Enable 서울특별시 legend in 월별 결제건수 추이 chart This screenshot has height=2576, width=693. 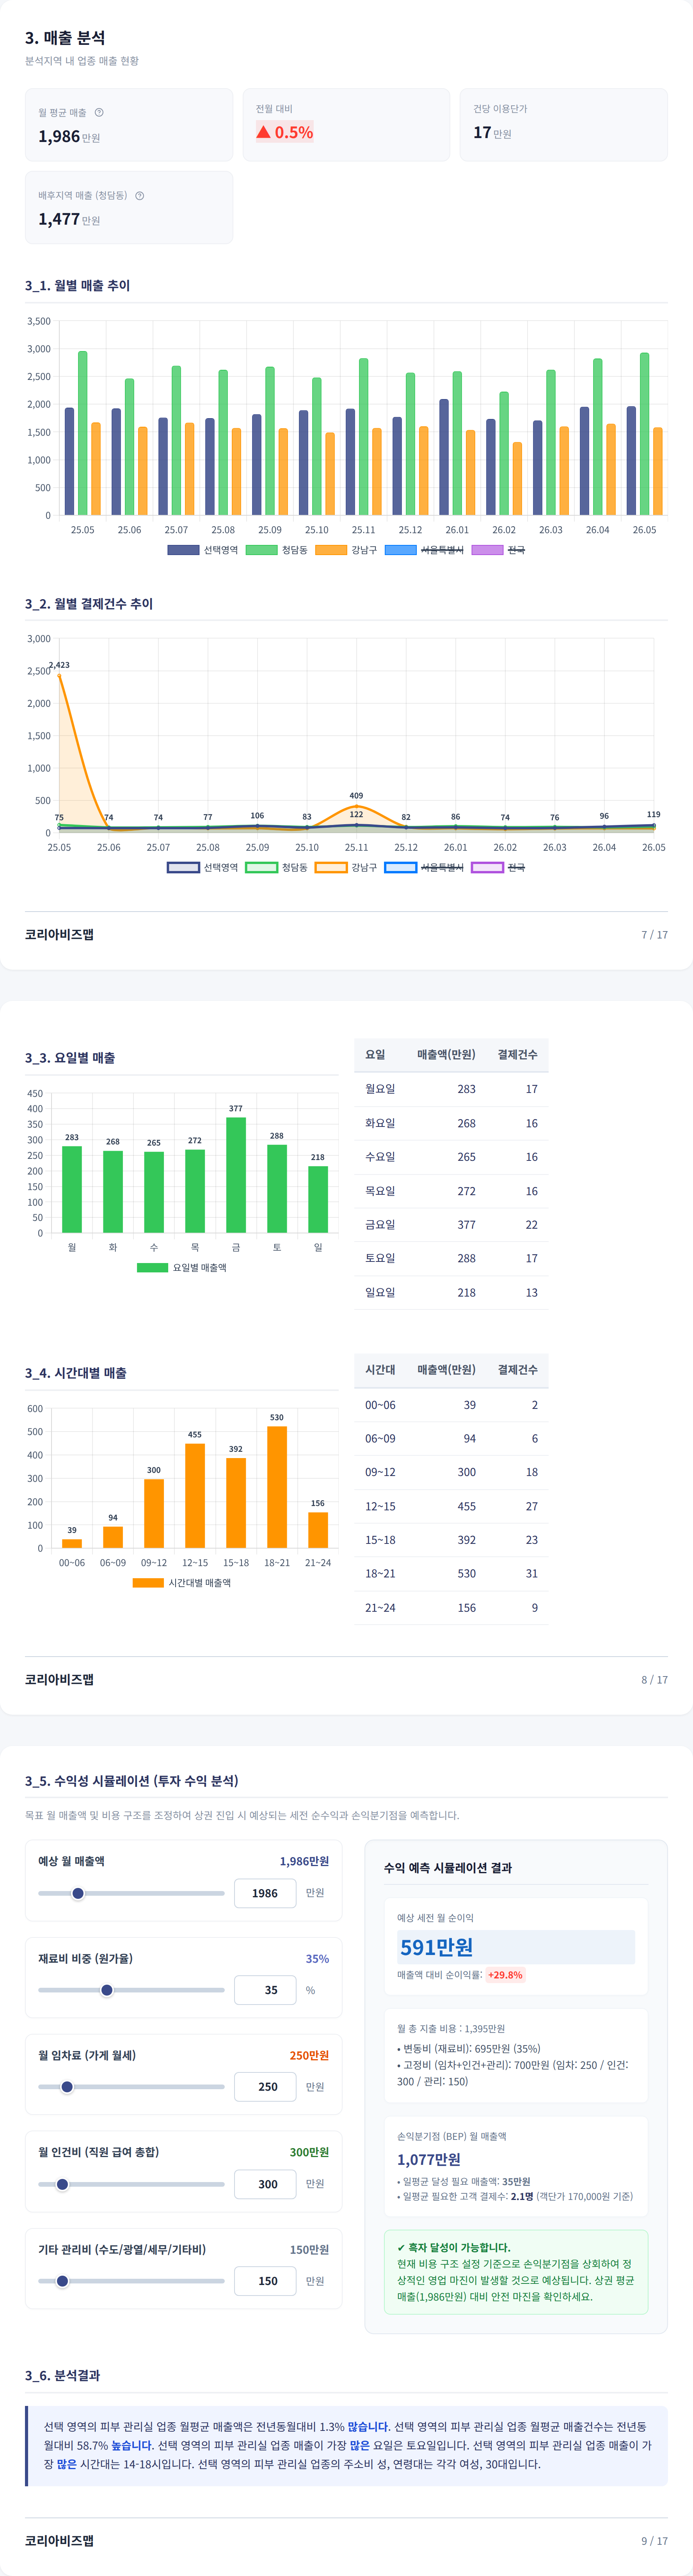tap(424, 867)
